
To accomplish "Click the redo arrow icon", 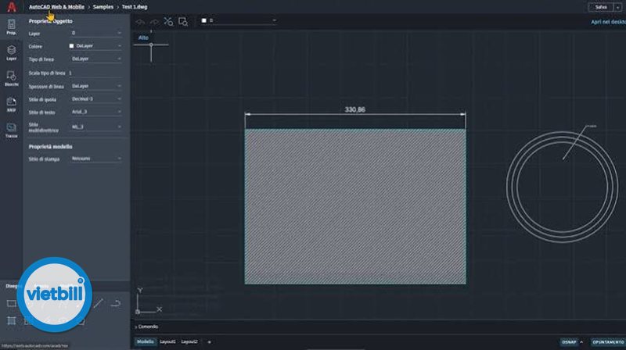I will (153, 22).
